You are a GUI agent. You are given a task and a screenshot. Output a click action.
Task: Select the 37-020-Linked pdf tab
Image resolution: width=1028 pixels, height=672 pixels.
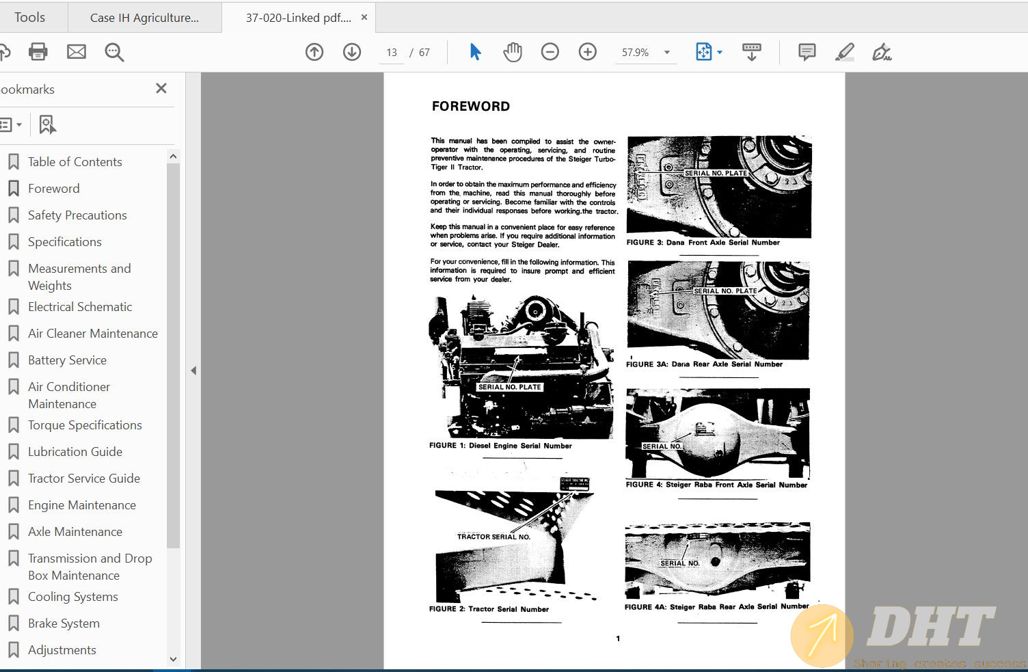299,18
